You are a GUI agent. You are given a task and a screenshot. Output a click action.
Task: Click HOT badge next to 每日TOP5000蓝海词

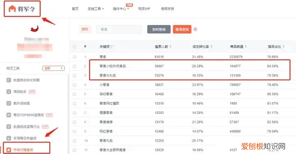tap(49, 115)
